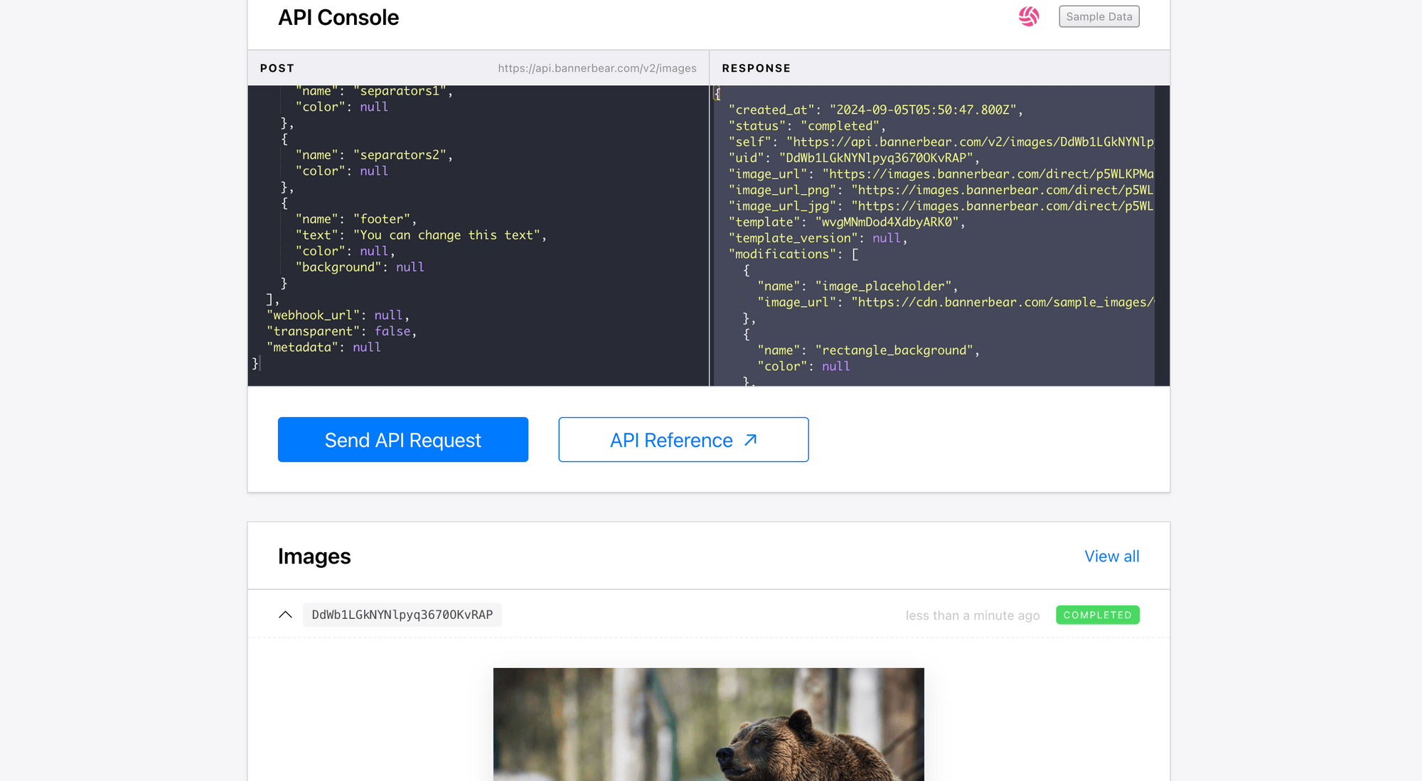Open the bear image thumbnail
This screenshot has height=781, width=1422.
(708, 723)
